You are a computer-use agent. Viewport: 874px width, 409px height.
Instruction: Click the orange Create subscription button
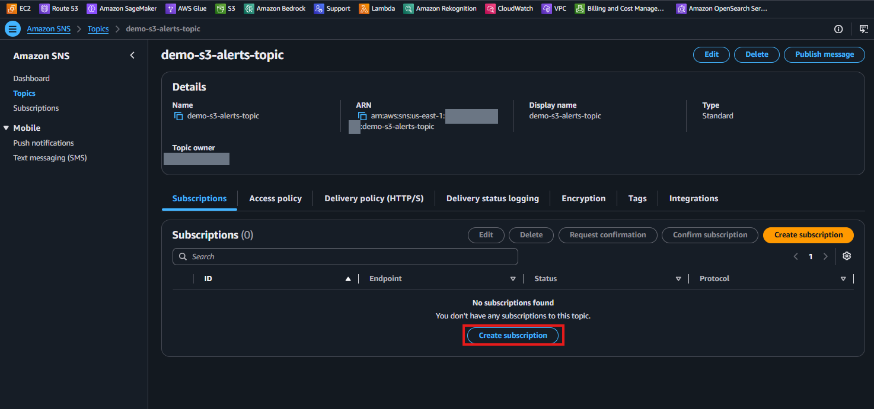[808, 235]
